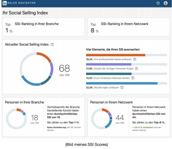172x149 pixels.
Task: Click the Branche donut chart showing 18
Action: point(16,119)
